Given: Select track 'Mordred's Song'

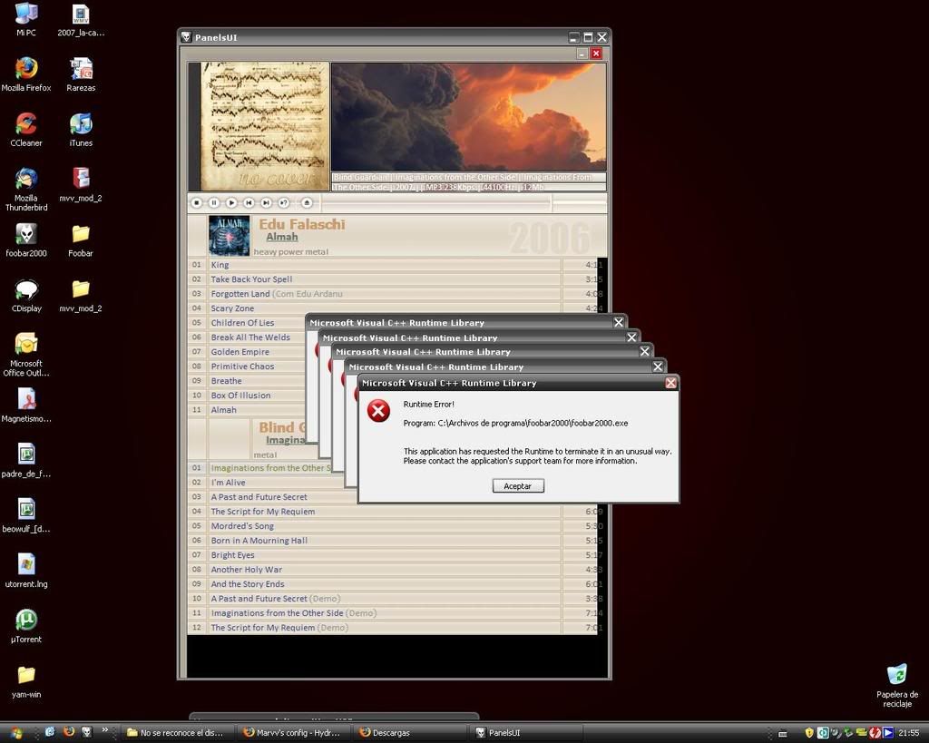Looking at the screenshot, I should (x=396, y=526).
